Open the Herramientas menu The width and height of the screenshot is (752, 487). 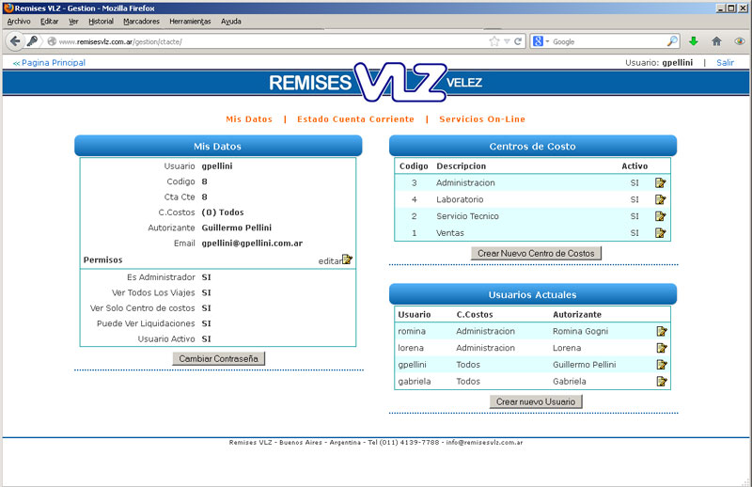click(x=190, y=21)
